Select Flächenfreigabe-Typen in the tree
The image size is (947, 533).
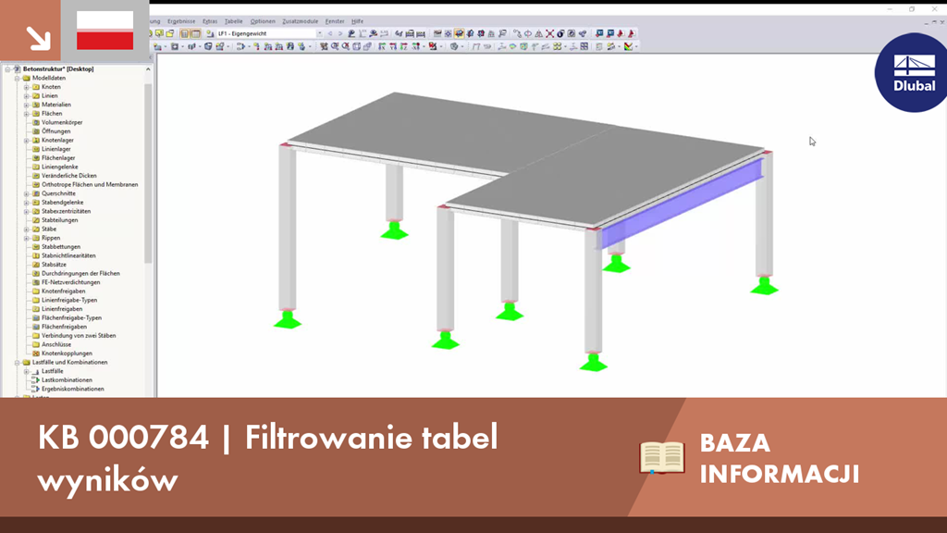(71, 318)
